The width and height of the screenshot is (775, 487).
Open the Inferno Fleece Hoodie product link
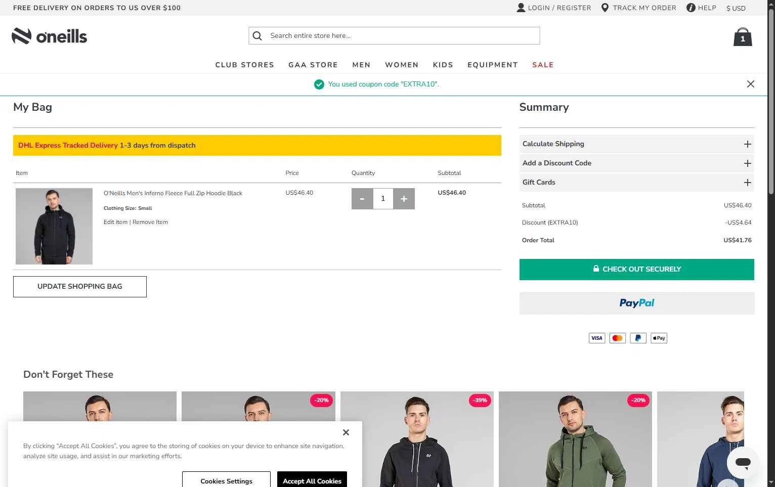click(x=173, y=193)
